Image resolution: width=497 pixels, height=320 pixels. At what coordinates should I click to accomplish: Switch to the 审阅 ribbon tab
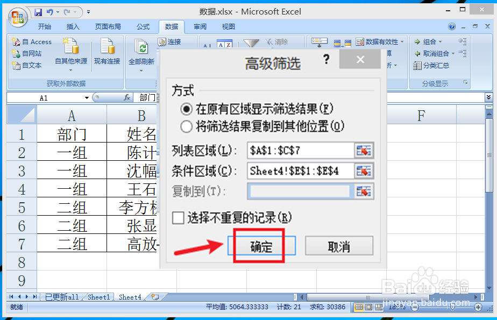coord(200,27)
